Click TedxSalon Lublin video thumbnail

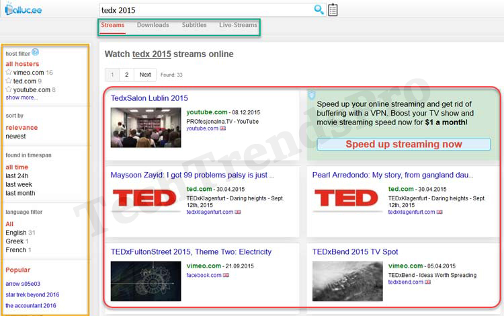(146, 128)
